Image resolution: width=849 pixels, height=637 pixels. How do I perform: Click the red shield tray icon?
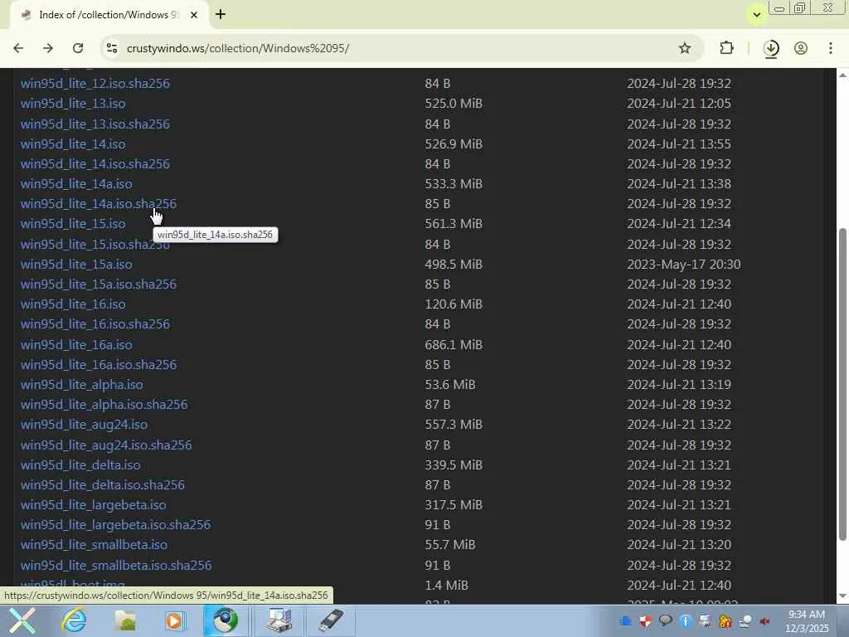pos(645,621)
